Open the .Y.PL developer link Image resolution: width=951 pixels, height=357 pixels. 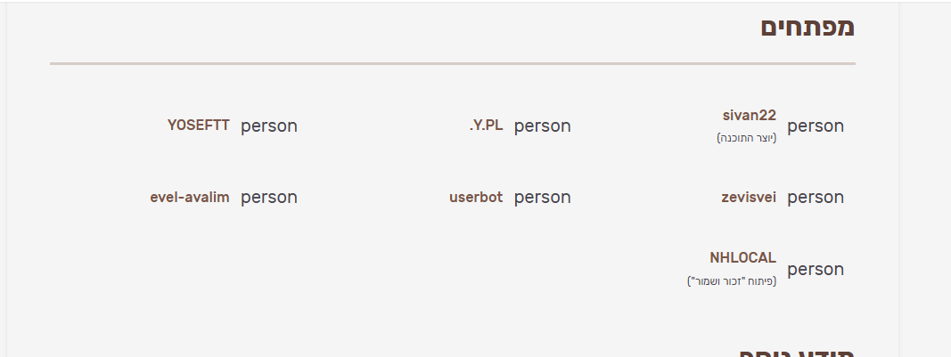[486, 126]
